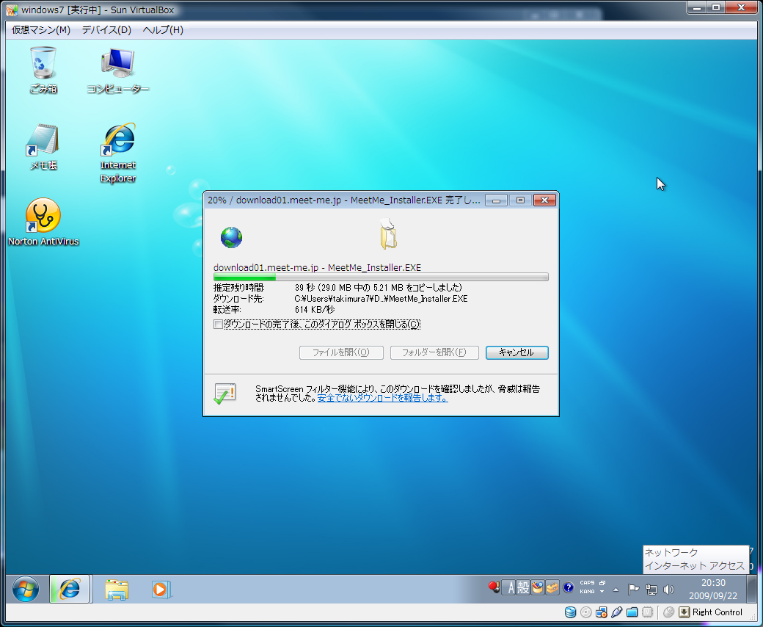
Task: Click the SmartScreen filter checkmark icon
Action: (224, 394)
